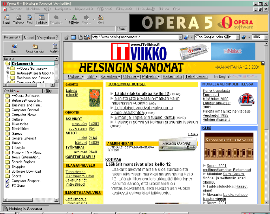Open the dropdown arrow next to the globe icon
This screenshot has height=214, width=270.
tap(249, 37)
